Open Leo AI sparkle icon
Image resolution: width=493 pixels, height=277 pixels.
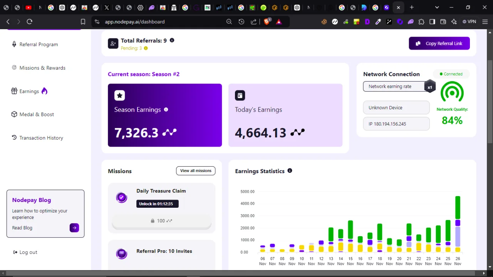click(454, 22)
